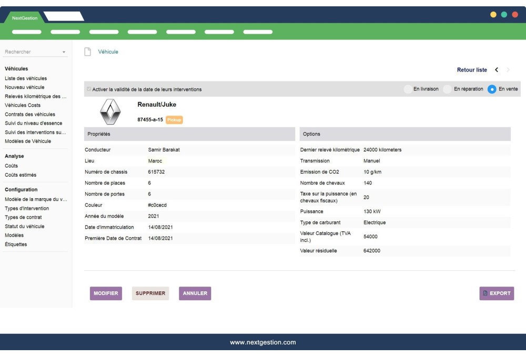Click the Renault logo image
Viewport: 526px width, 357px height.
point(110,111)
